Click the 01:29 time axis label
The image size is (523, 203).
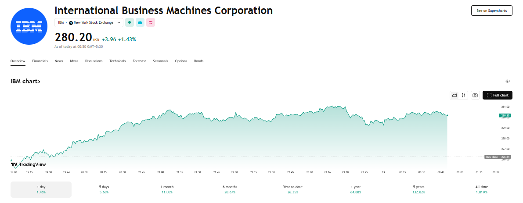click(496, 172)
